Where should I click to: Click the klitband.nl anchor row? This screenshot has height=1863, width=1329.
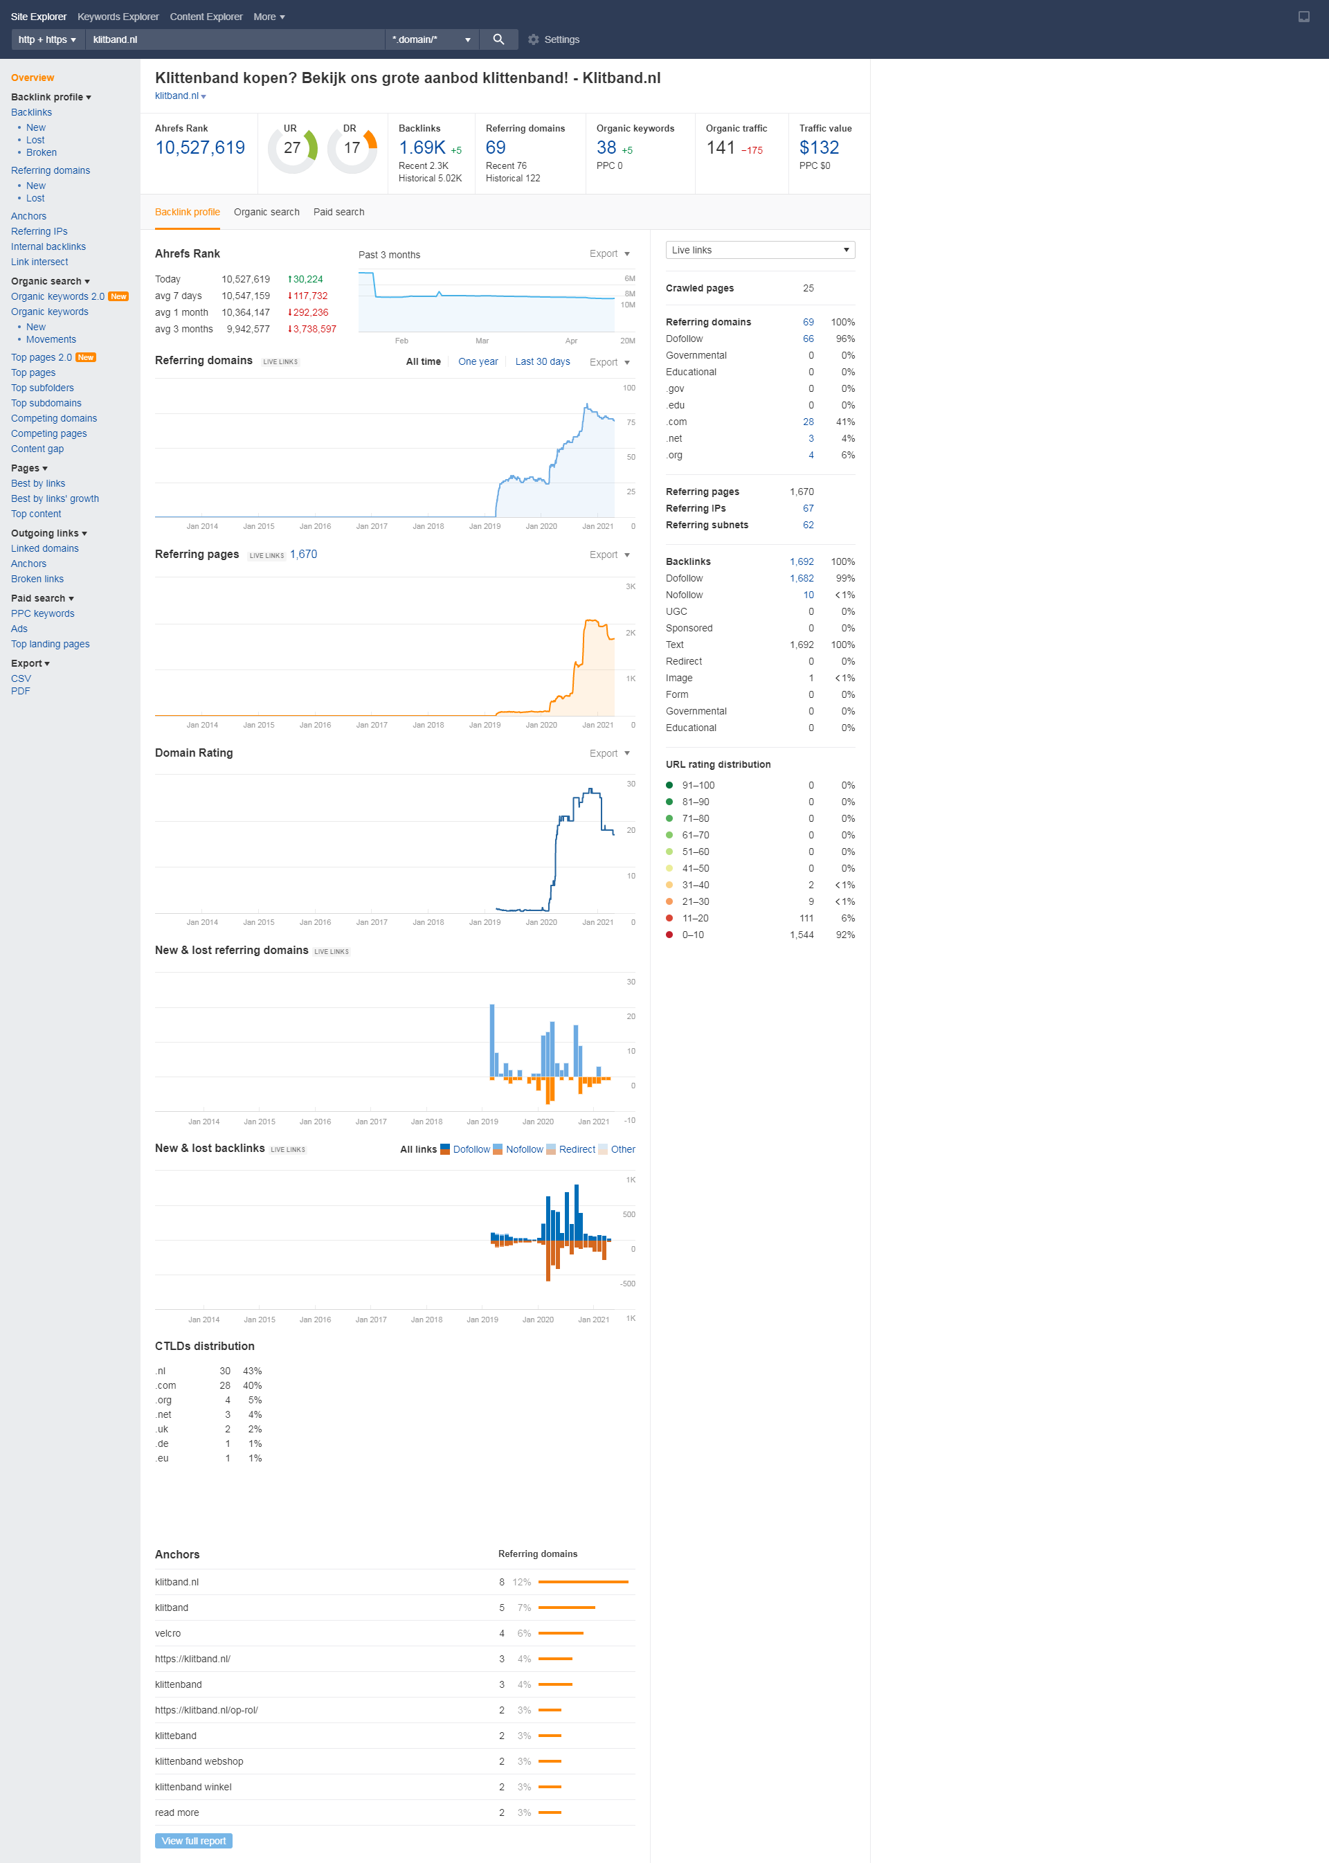pos(395,1582)
